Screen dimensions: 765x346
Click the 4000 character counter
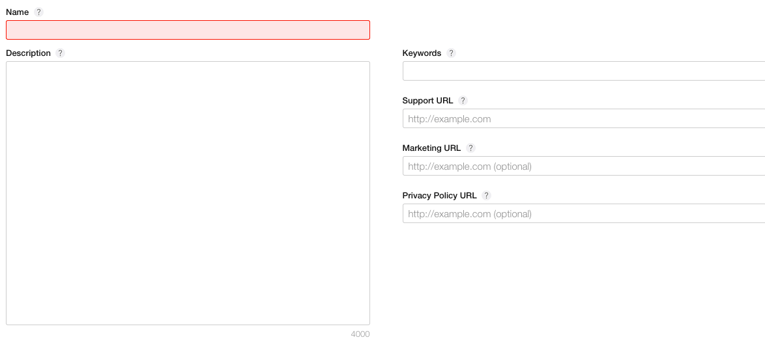coord(360,334)
